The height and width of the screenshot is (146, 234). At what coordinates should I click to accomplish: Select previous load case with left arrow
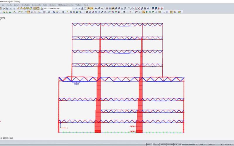76,8
